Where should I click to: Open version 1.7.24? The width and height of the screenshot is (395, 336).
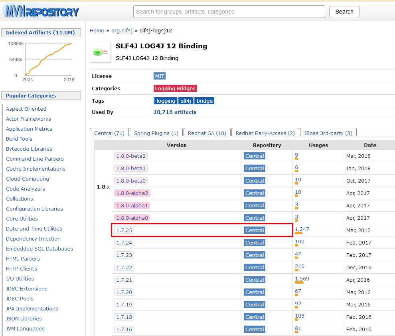click(124, 243)
